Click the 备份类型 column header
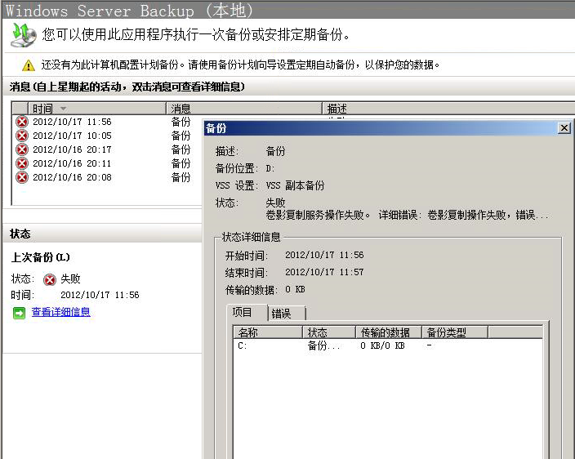 455,332
